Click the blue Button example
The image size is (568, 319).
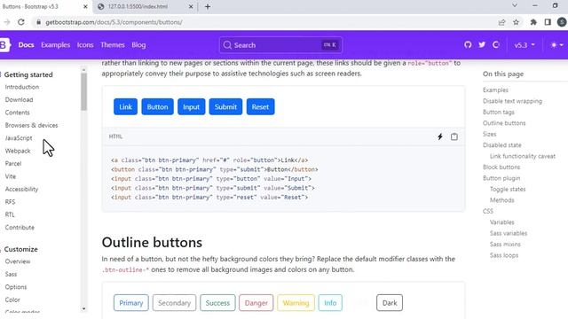click(157, 106)
